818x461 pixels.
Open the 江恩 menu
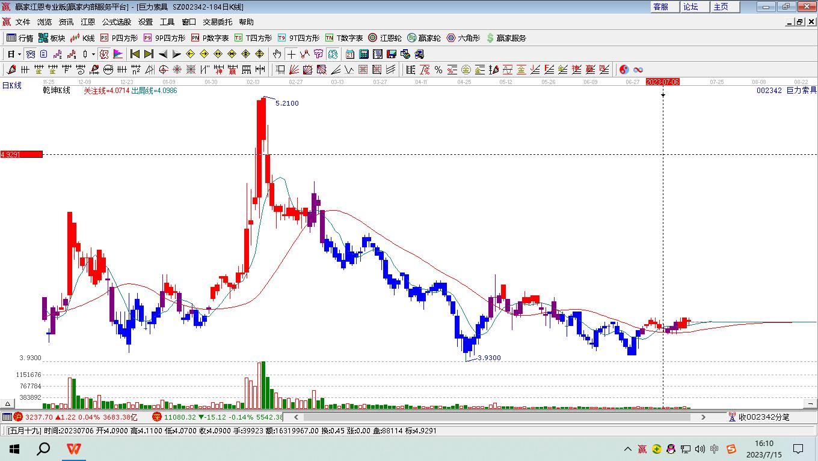[x=88, y=22]
